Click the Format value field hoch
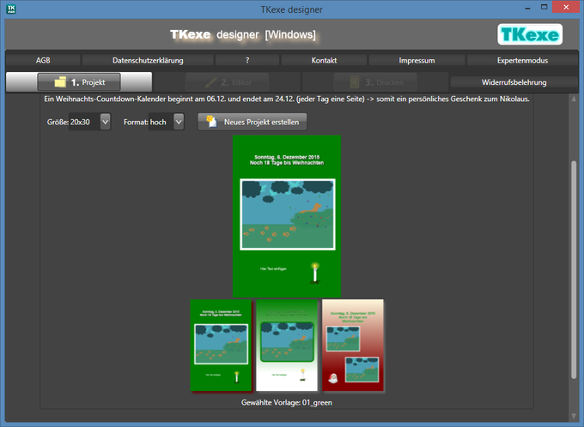The image size is (584, 427). click(x=161, y=122)
